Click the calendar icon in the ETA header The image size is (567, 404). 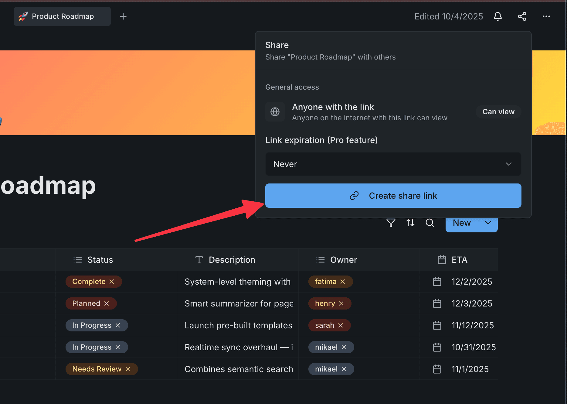pyautogui.click(x=442, y=259)
